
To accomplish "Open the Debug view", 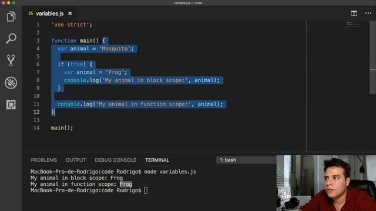I will (11, 83).
